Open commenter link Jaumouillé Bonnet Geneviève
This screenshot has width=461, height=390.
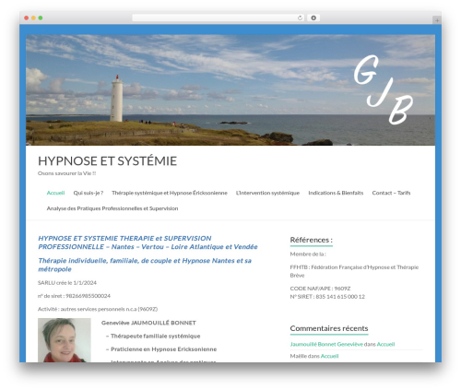pyautogui.click(x=326, y=344)
